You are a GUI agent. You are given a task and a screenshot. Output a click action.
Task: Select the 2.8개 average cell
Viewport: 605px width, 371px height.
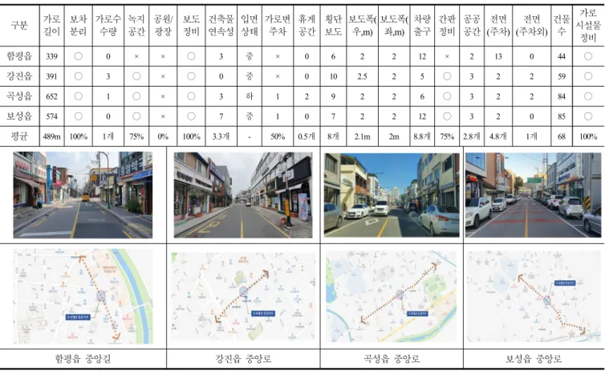coord(472,137)
